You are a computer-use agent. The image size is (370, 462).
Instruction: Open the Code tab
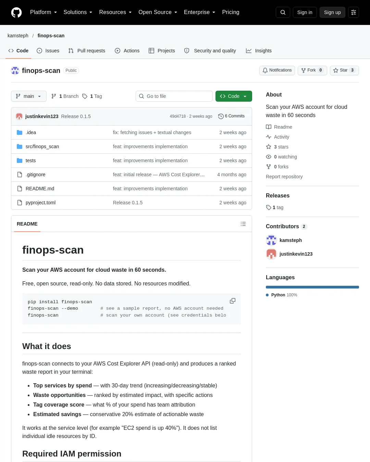click(x=18, y=51)
